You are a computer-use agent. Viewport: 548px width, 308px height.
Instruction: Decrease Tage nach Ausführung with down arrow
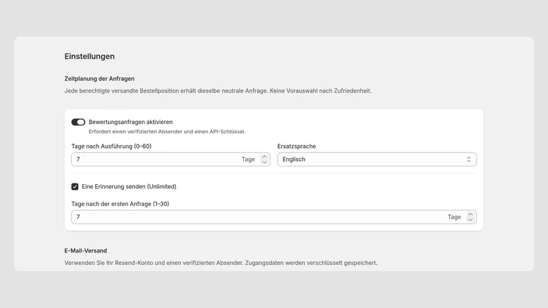tap(264, 162)
